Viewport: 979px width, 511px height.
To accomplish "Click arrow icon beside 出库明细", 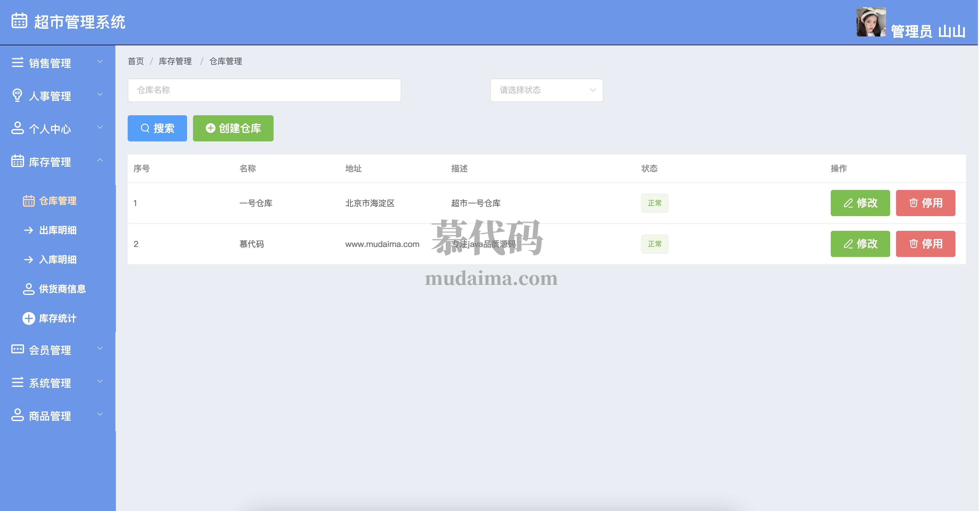I will 29,230.
